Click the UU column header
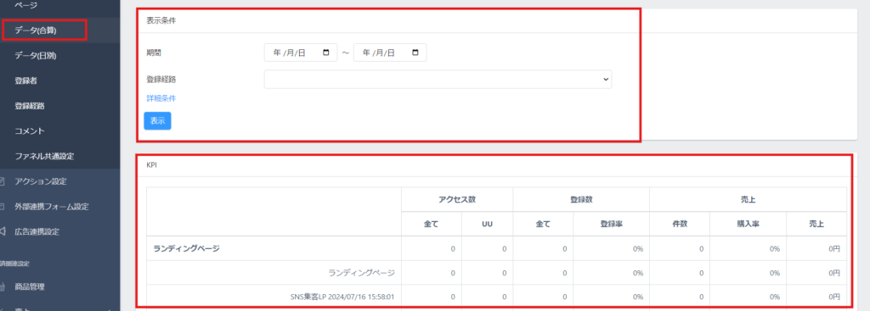Image resolution: width=870 pixels, height=311 pixels. [487, 224]
